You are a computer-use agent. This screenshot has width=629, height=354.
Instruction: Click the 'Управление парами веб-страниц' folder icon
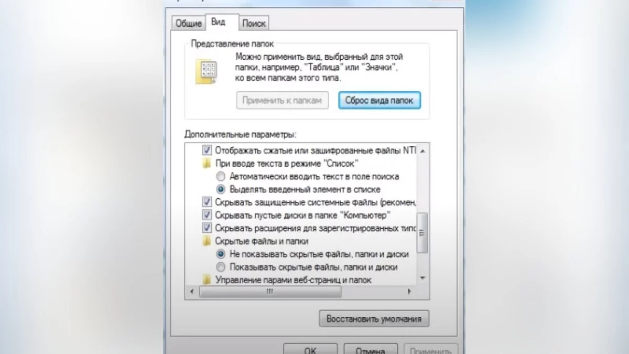[207, 280]
